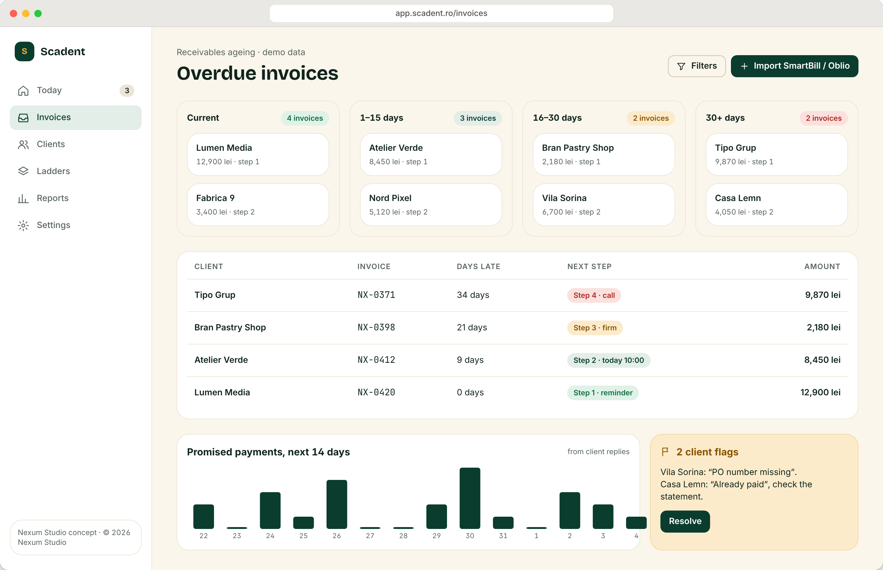Select the tallest bar for day 30
The image size is (883, 570).
coord(470,498)
